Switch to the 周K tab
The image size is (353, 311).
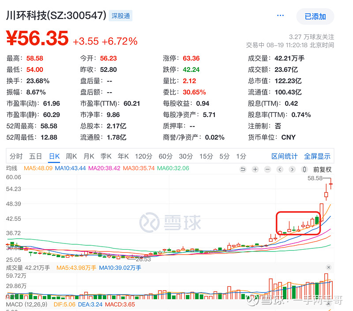(71, 156)
